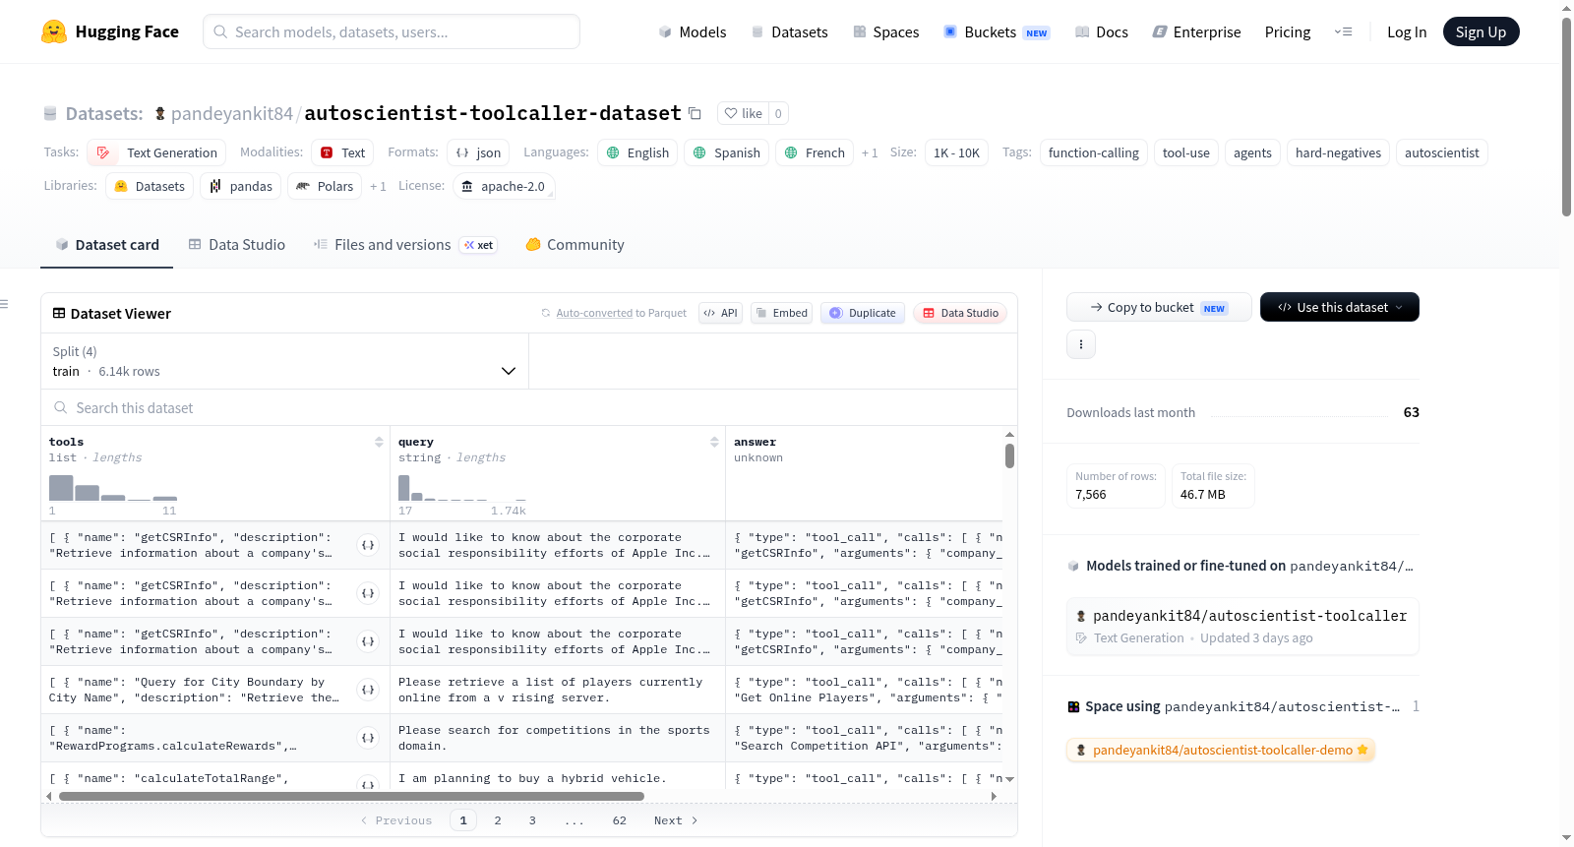The width and height of the screenshot is (1574, 847).
Task: Open pandeyankit84/autoscientist-toolcaller model card
Action: point(1242,626)
